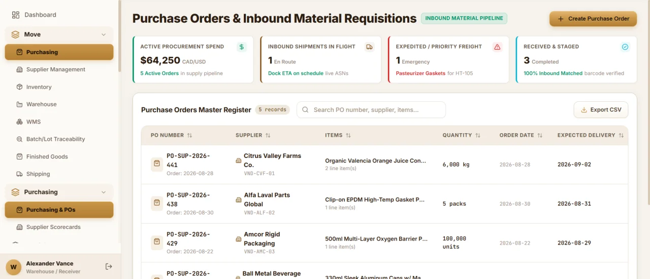Sort by Supplier column
650x279 pixels.
pyautogui.click(x=252, y=136)
